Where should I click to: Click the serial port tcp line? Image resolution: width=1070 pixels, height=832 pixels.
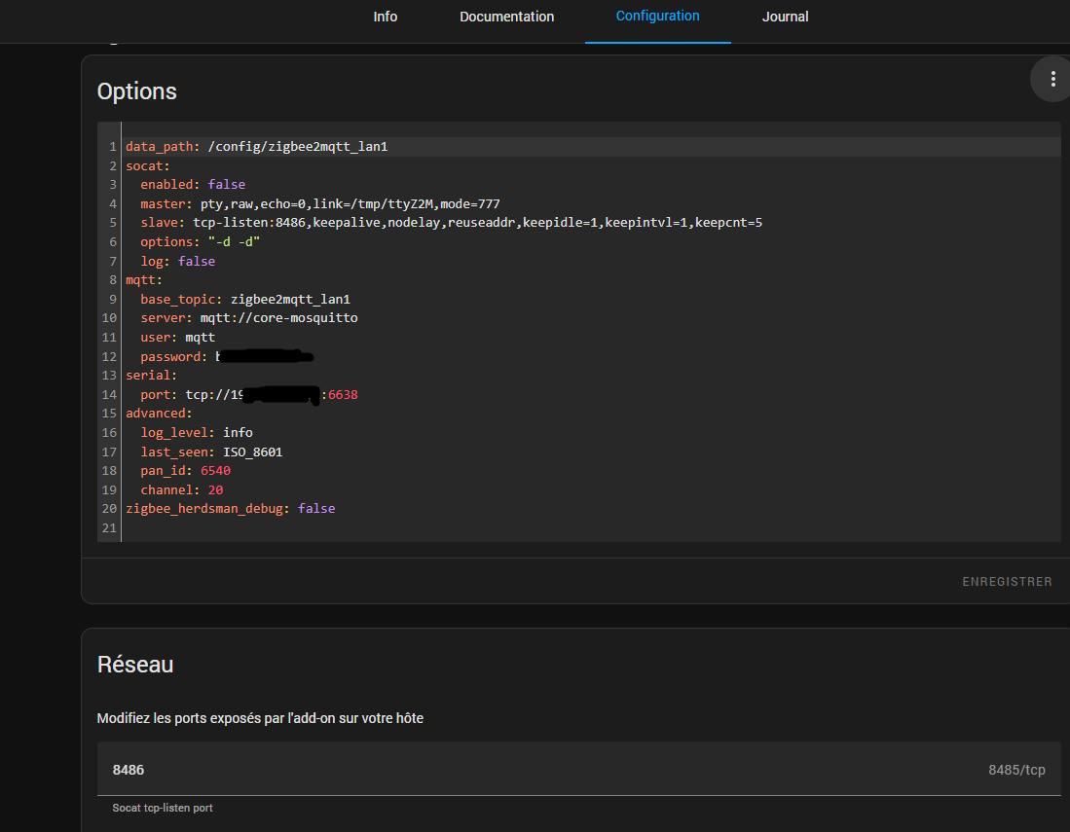(249, 395)
